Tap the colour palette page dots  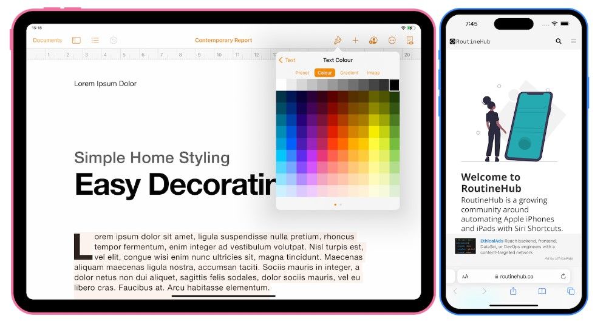click(x=338, y=204)
